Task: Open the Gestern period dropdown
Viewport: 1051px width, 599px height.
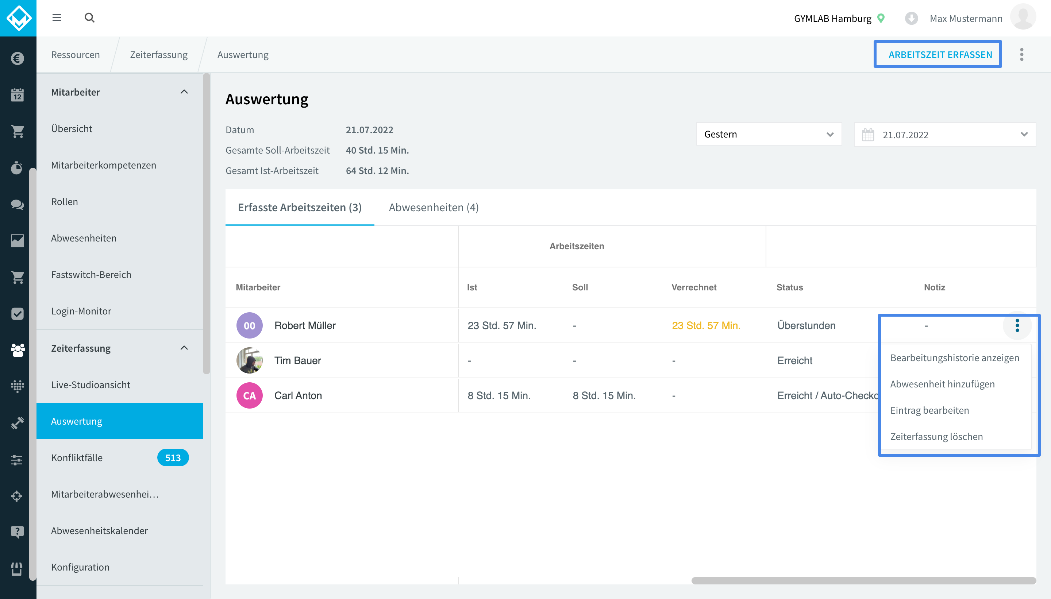Action: tap(769, 134)
